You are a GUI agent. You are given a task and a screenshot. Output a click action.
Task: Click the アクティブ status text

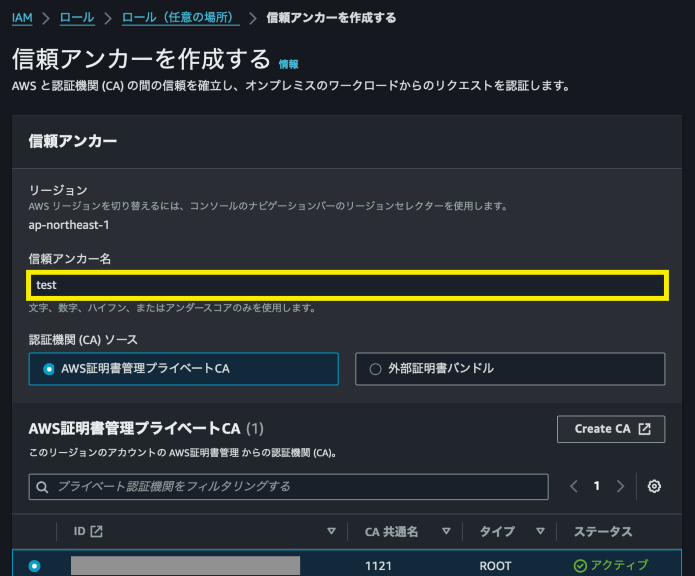620,565
